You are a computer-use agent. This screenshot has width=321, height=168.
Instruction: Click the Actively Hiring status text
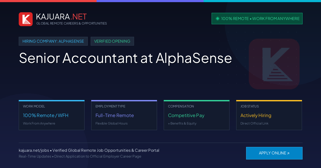click(x=256, y=115)
